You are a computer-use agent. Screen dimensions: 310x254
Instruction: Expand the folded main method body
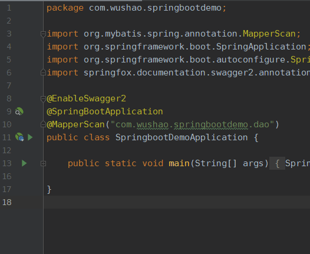pos(43,163)
